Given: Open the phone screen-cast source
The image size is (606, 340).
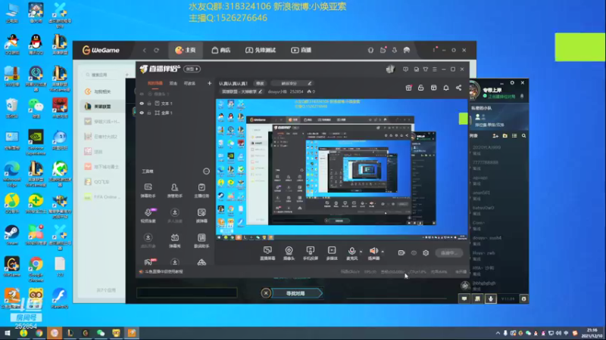Looking at the screenshot, I should pos(311,253).
